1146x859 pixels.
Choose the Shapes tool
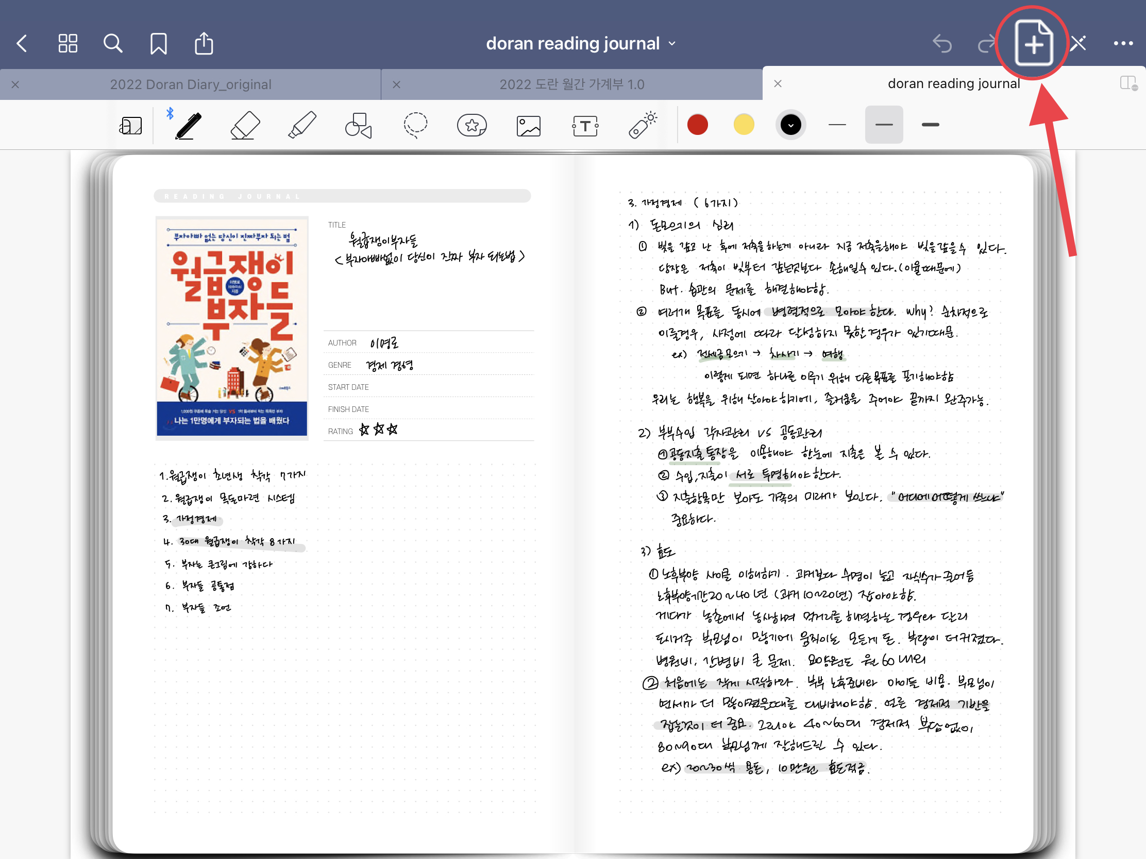click(359, 125)
